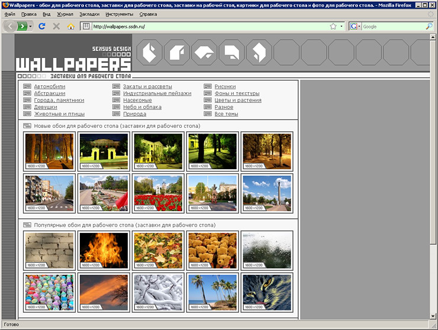This screenshot has width=438, height=330.
Task: Click the fifth octagon icon in site header
Action: pyautogui.click(x=259, y=53)
